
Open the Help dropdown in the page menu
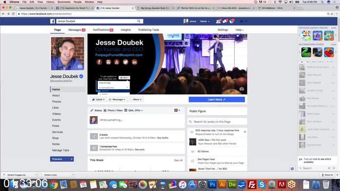point(240,30)
